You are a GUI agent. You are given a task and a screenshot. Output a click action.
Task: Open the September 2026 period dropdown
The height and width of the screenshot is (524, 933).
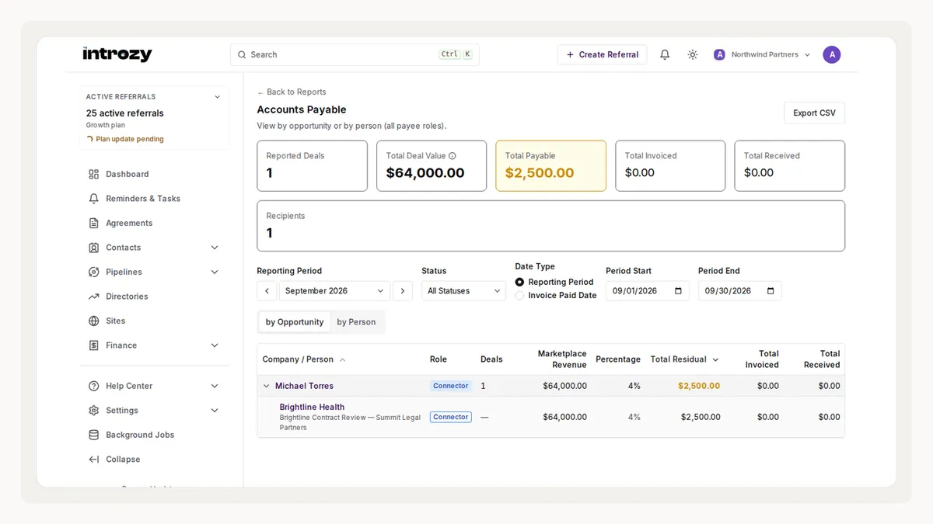pyautogui.click(x=334, y=291)
